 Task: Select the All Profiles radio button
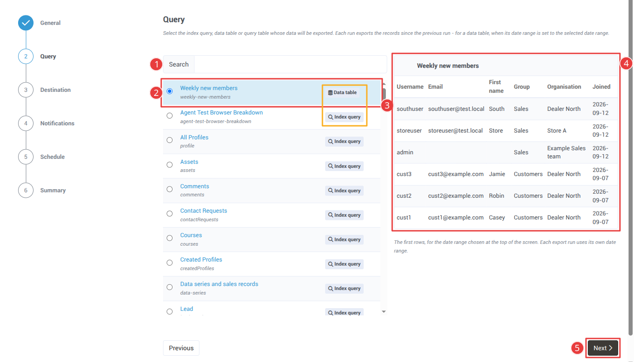(x=169, y=140)
